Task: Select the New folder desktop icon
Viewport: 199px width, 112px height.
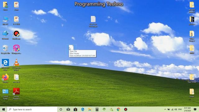Action: click(x=192, y=78)
